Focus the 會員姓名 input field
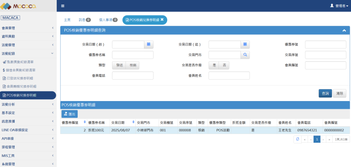This screenshot has height=167, width=351. pyautogui.click(x=229, y=75)
